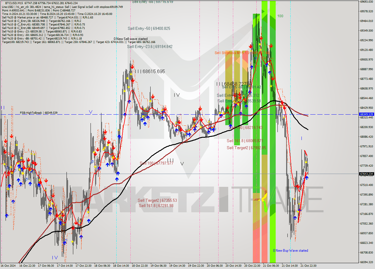Viewport: 375px width, 269px height.
Task: Click the '17 Oct 14:30' time axis label
Action: coord(65,266)
